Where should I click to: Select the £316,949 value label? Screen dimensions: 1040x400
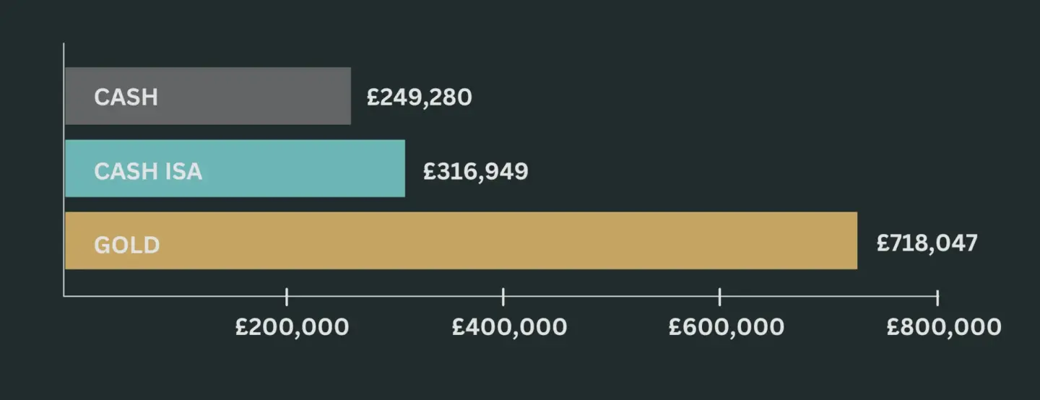(475, 172)
